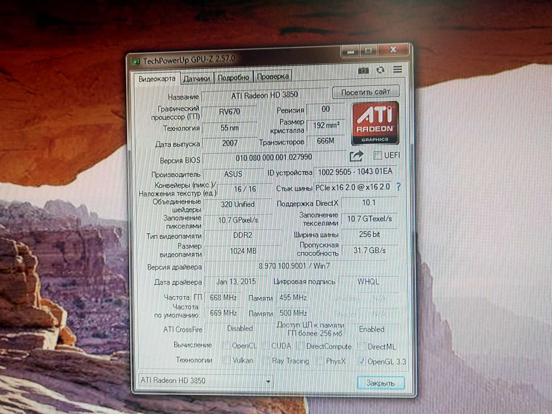This screenshot has width=552, height=414.
Task: Click the 10.7 GTexel/s fillrate value
Action: (x=370, y=219)
